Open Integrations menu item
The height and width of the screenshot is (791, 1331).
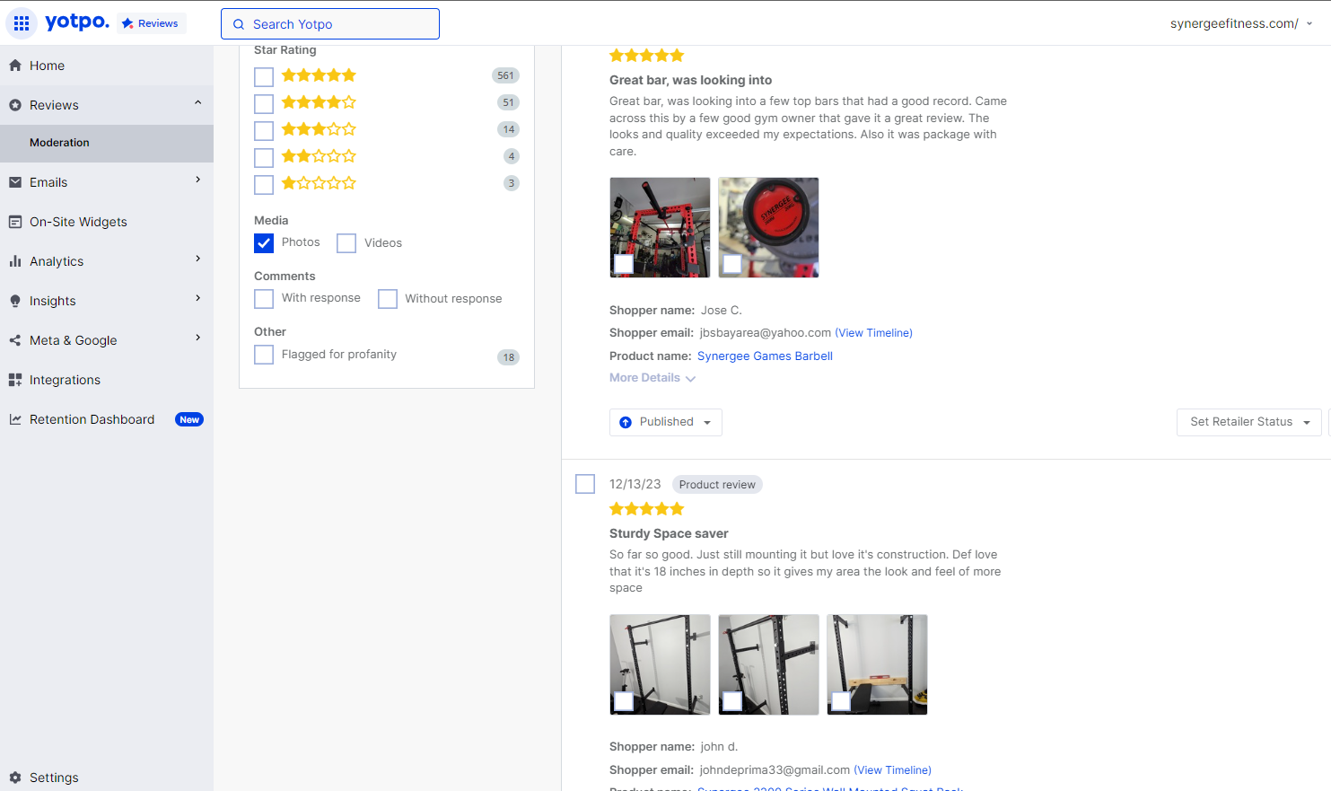click(x=107, y=380)
